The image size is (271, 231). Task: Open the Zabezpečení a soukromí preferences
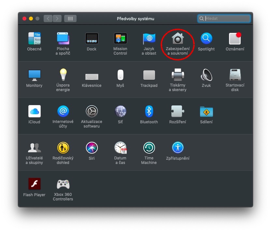coord(178,39)
